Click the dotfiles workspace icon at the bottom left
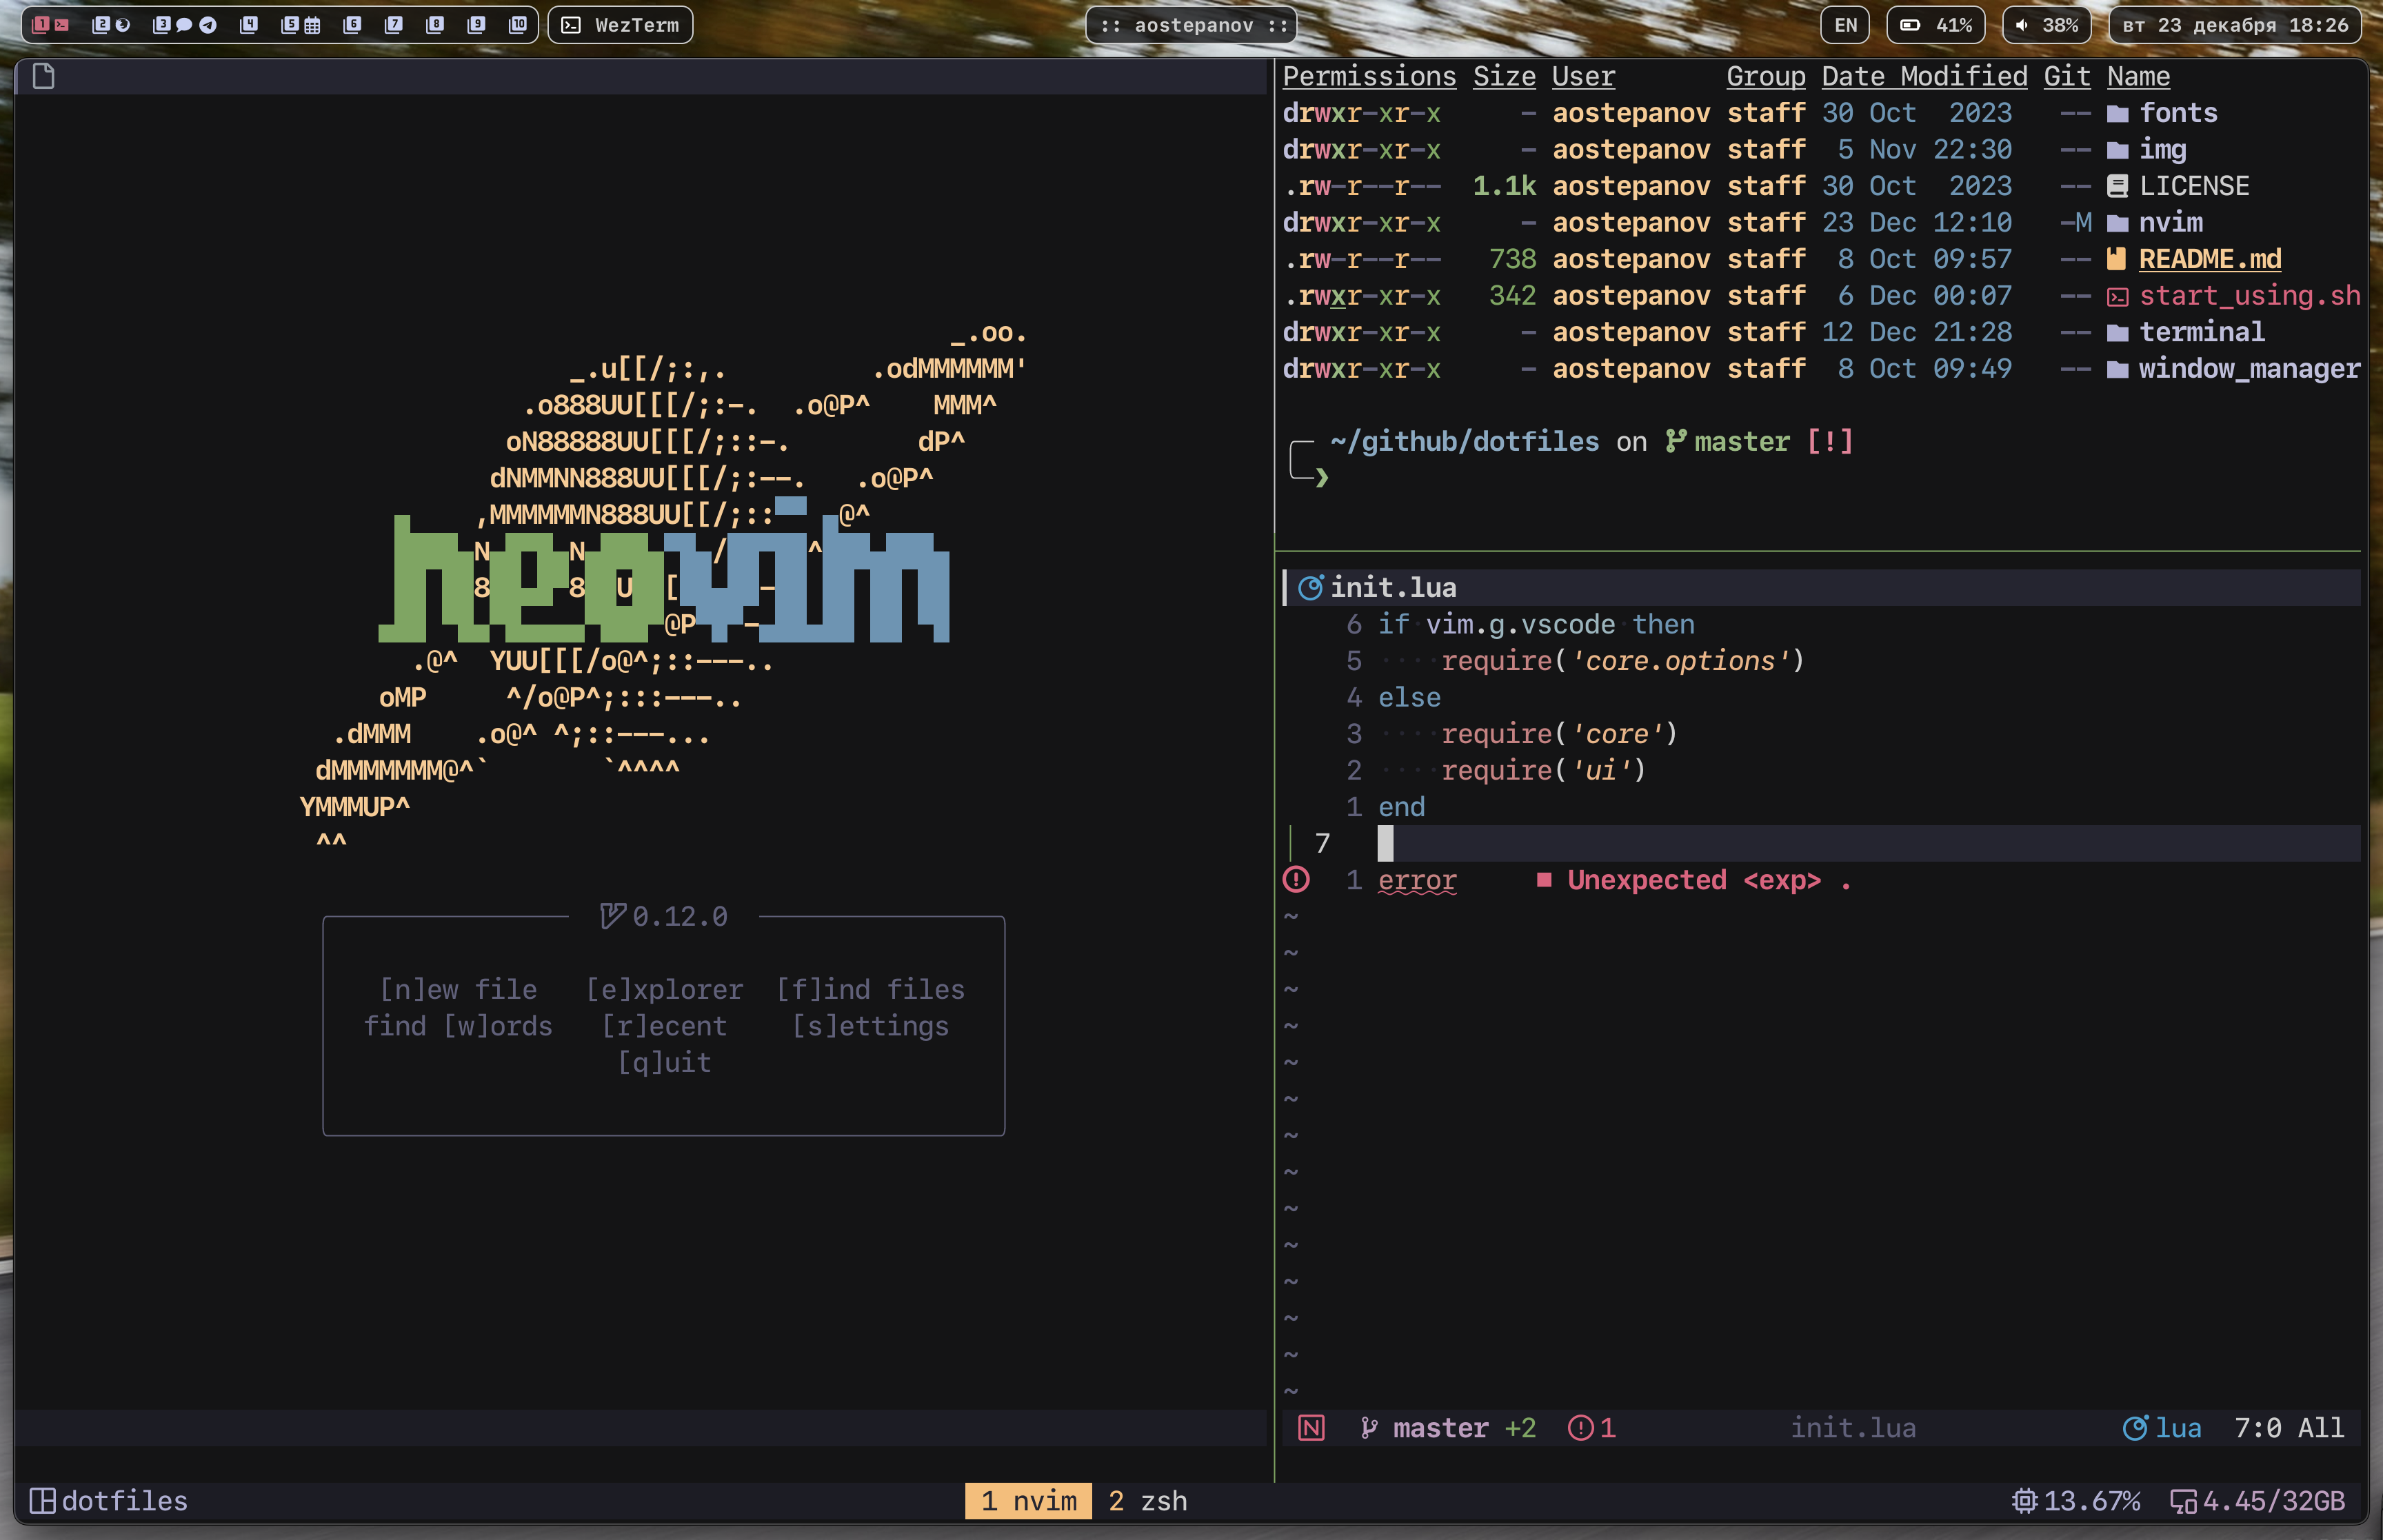Image resolution: width=2383 pixels, height=1540 pixels. [42, 1501]
